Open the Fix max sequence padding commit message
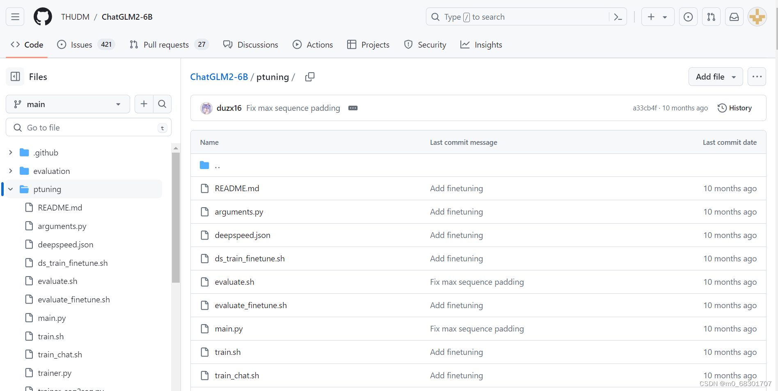 click(293, 108)
